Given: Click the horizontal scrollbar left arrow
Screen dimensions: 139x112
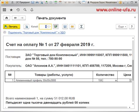Looking at the screenshot, I should coord(6,107).
